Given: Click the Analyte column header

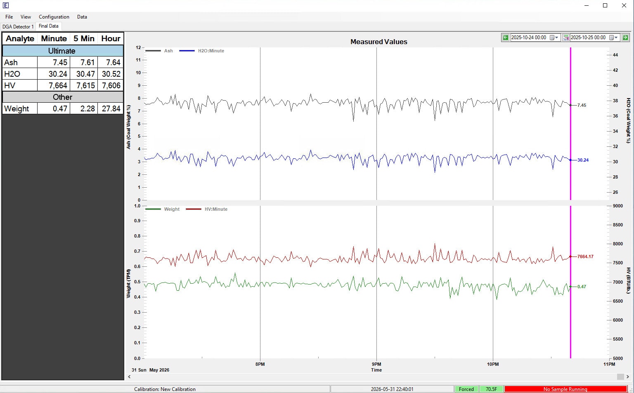Looking at the screenshot, I should (x=20, y=38).
